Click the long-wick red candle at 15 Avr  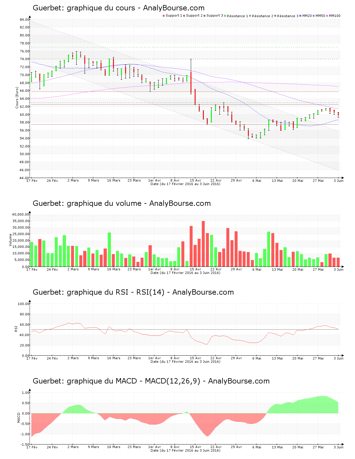pyautogui.click(x=191, y=77)
